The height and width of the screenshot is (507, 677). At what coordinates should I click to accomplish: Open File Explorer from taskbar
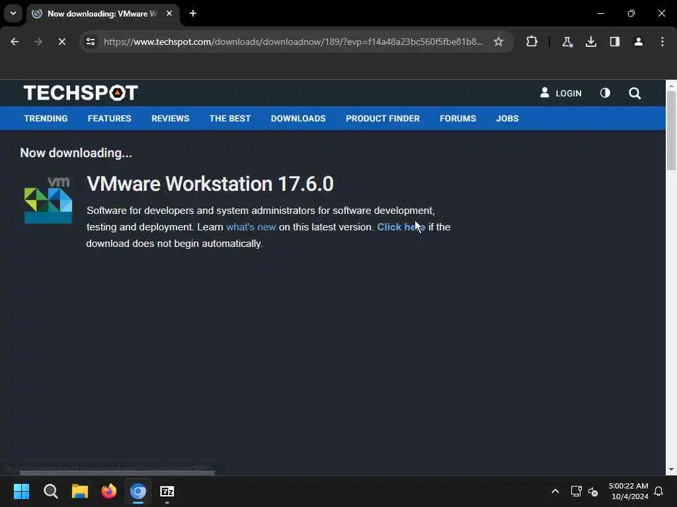click(80, 491)
